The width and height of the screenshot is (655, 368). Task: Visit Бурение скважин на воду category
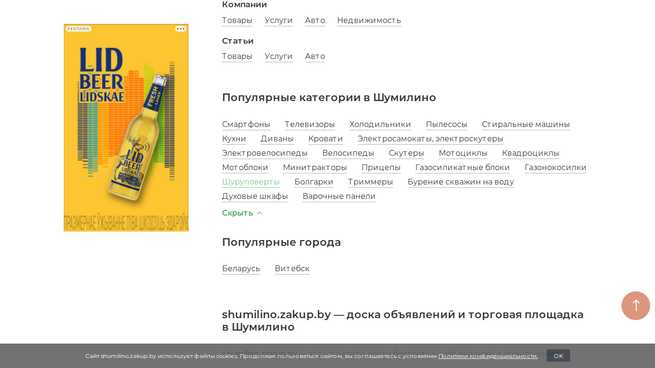461,182
